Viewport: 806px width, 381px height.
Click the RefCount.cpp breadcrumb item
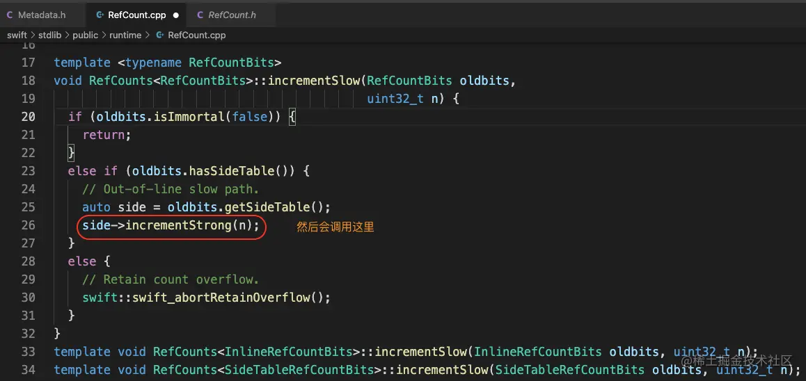(197, 35)
